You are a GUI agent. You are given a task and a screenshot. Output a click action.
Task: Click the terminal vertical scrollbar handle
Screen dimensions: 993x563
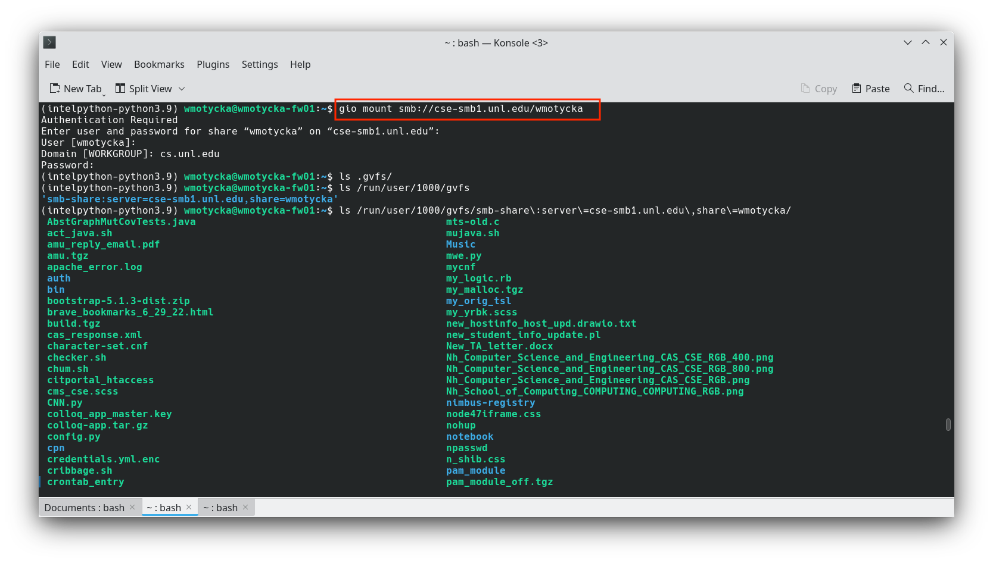coord(948,424)
